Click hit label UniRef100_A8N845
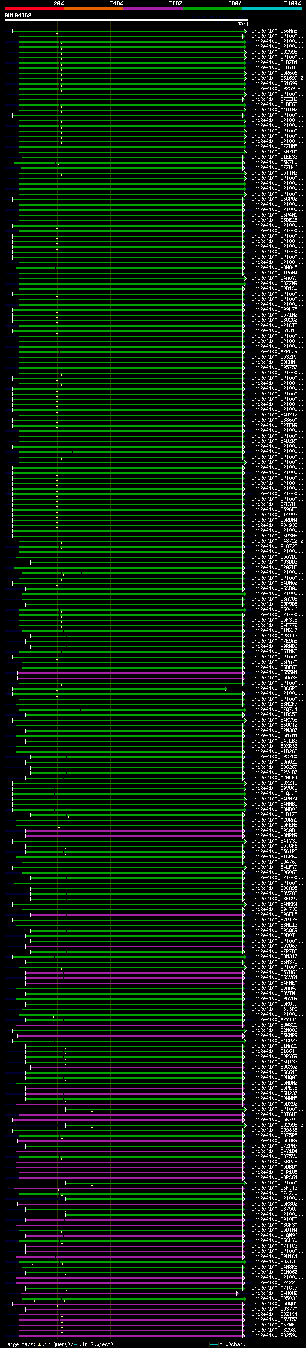Viewport: 306px width, 1348px height. (x=274, y=267)
